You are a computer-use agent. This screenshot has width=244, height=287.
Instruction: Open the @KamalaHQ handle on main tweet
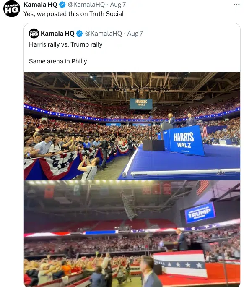pyautogui.click(x=86, y=5)
